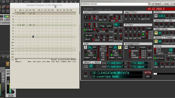Toggle Chorus / Flanger ON button

[156, 41]
